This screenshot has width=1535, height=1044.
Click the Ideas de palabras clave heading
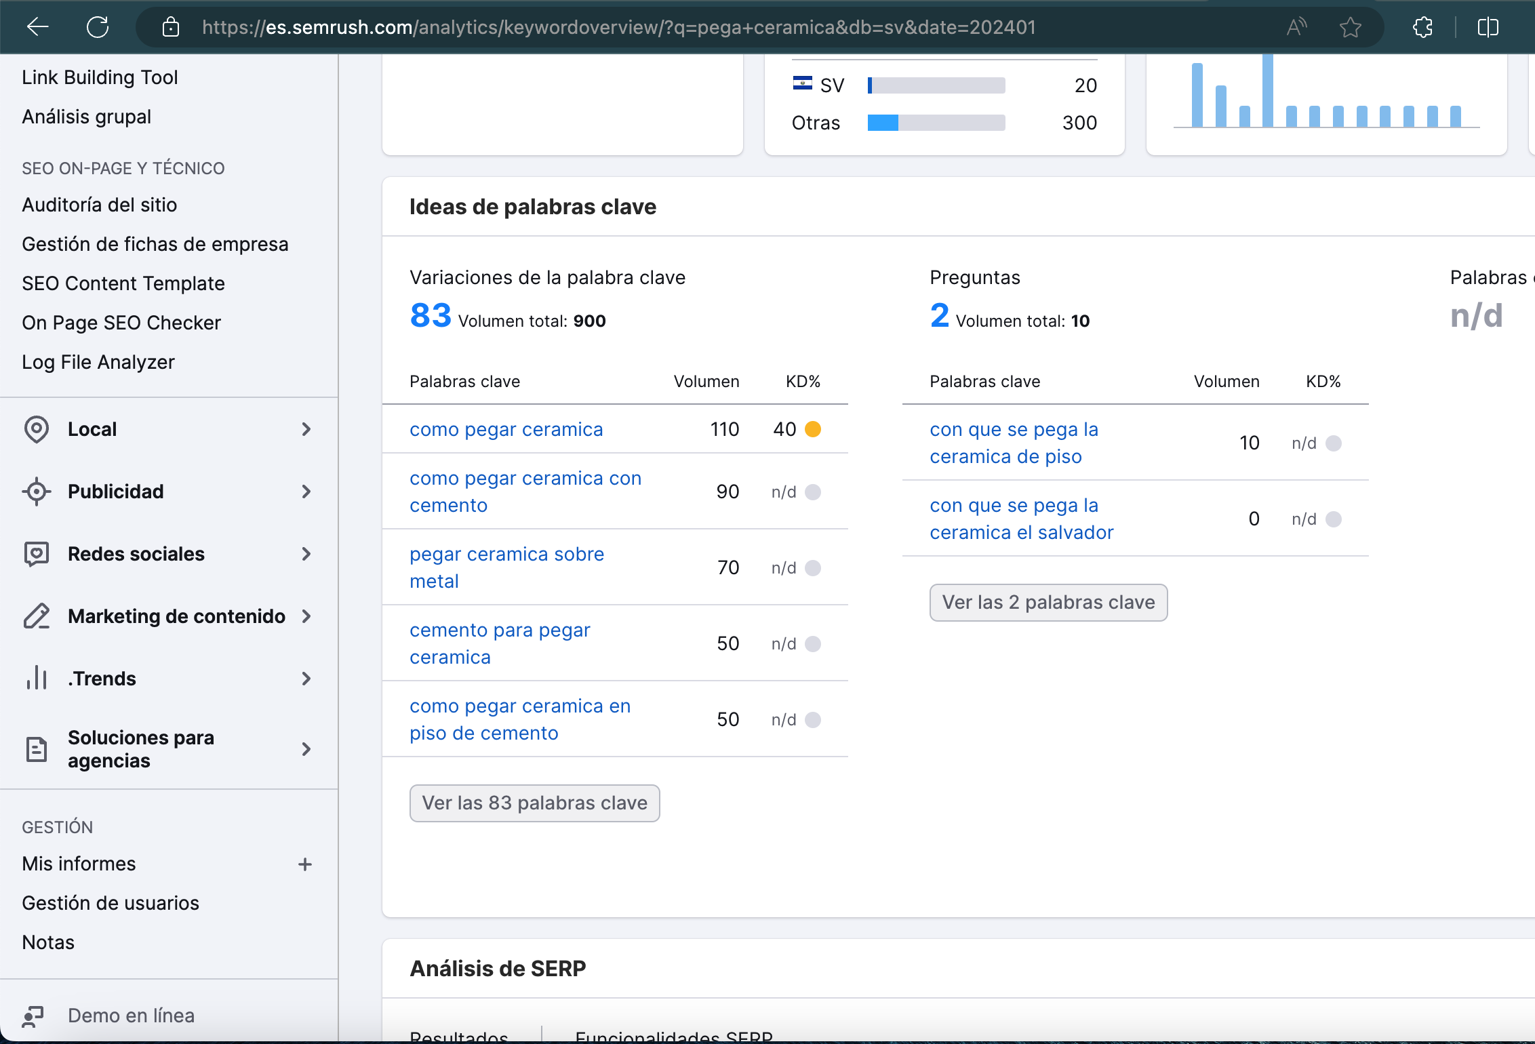(x=533, y=207)
